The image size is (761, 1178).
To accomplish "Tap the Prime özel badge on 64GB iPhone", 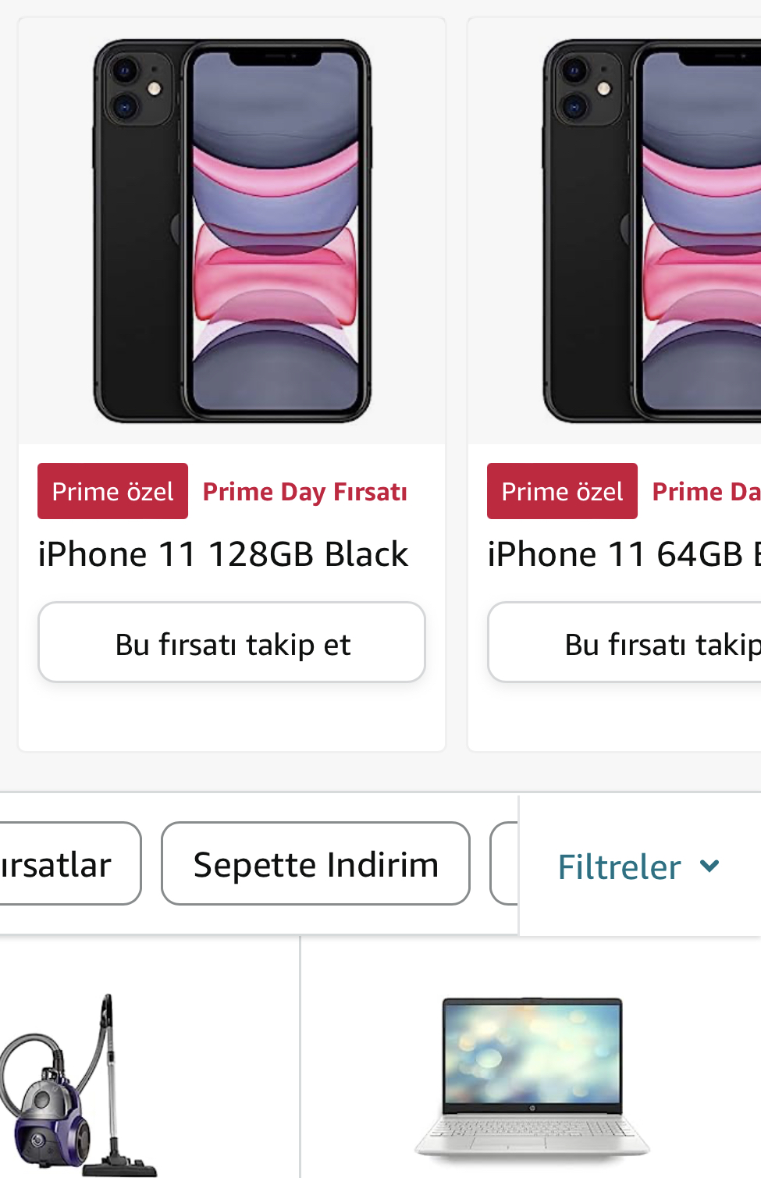I will (562, 492).
